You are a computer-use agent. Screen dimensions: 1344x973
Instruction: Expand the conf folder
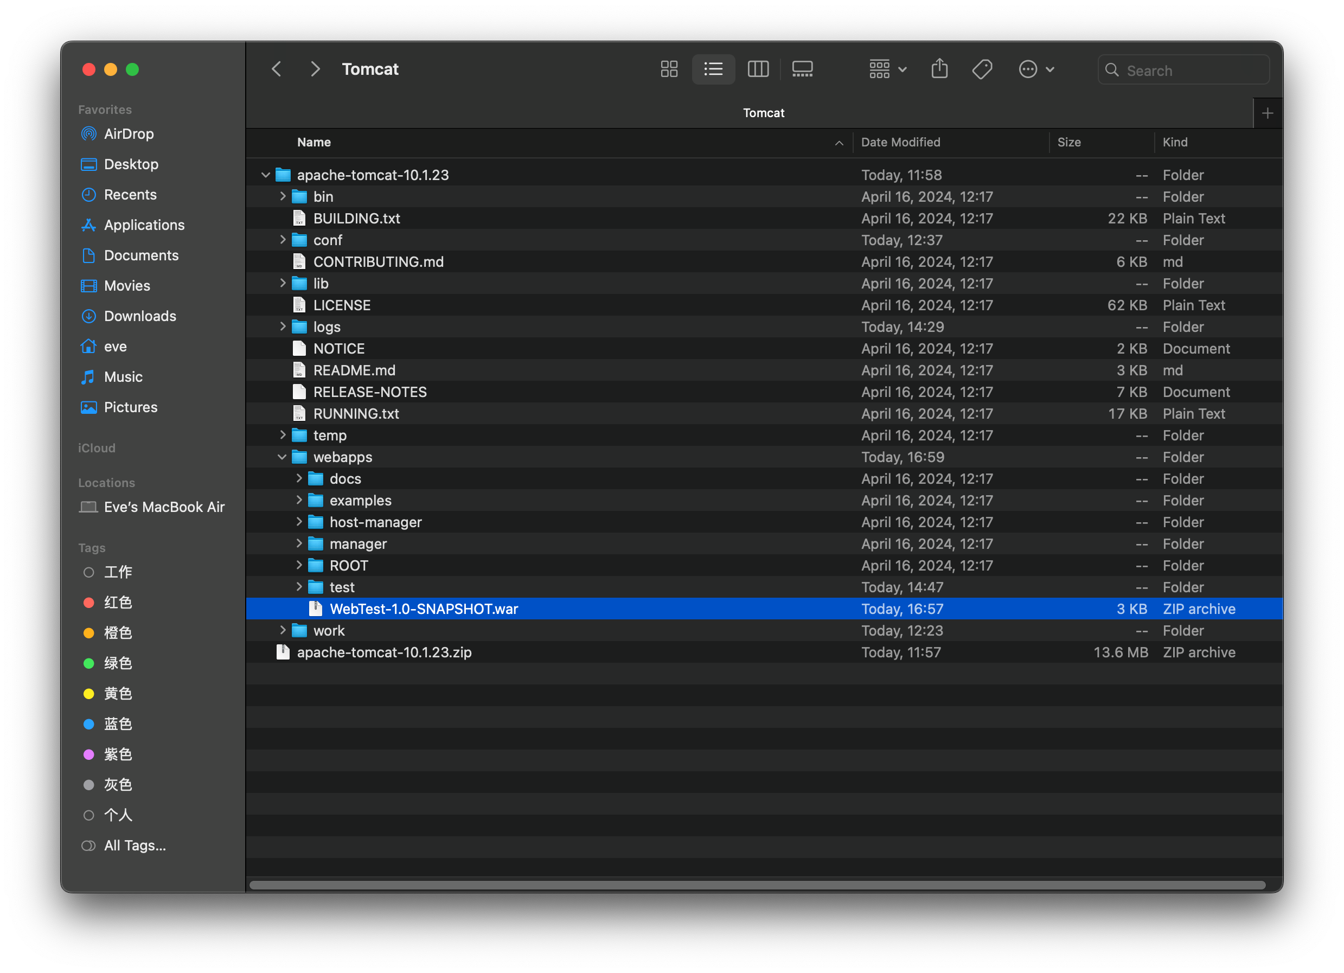[x=283, y=239]
